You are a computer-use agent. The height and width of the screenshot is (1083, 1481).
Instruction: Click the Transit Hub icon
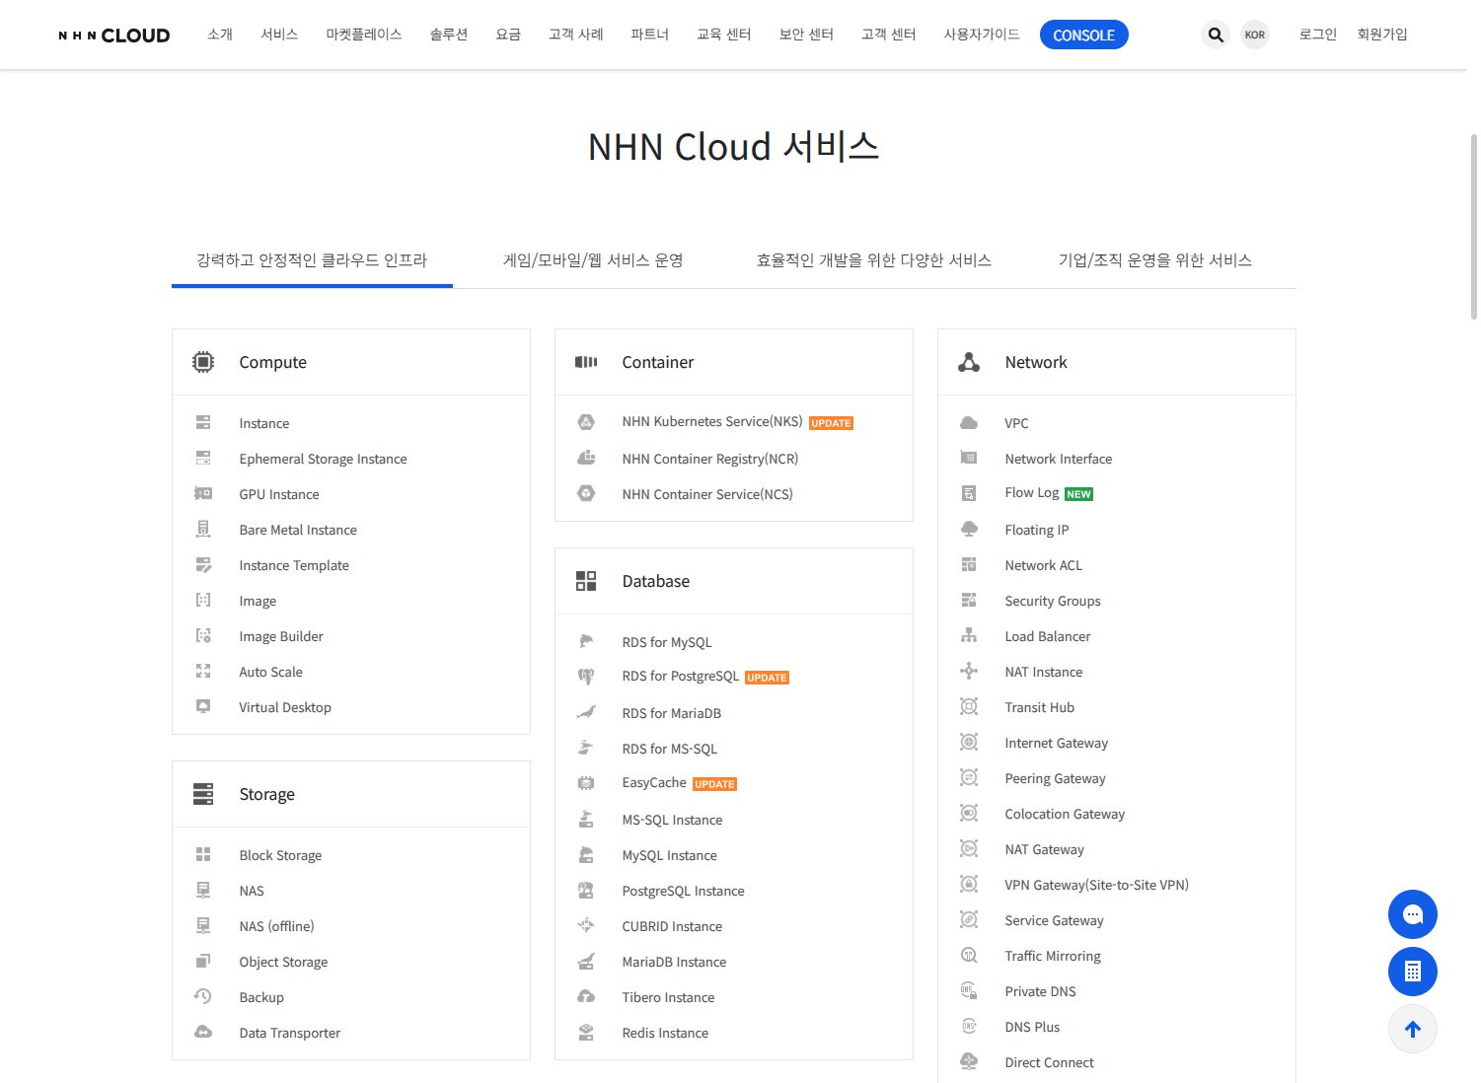969,706
